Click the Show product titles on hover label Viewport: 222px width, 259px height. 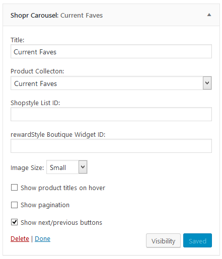[x=63, y=188]
